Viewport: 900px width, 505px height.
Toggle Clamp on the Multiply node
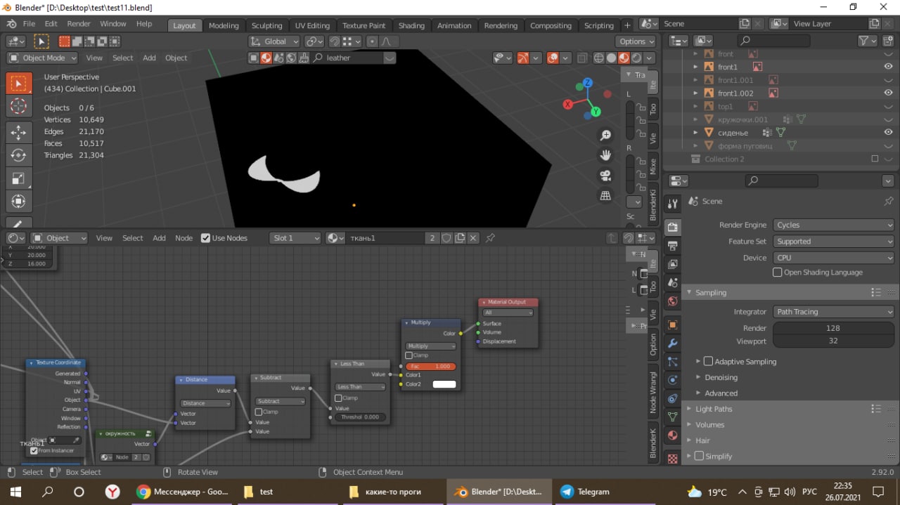click(409, 355)
